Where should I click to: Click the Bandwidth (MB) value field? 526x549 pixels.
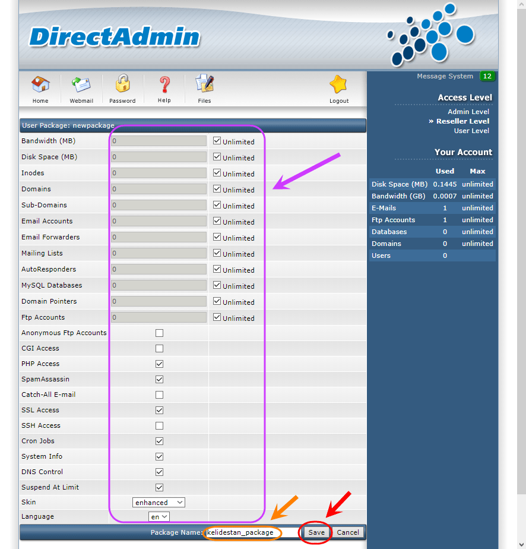[x=159, y=141]
